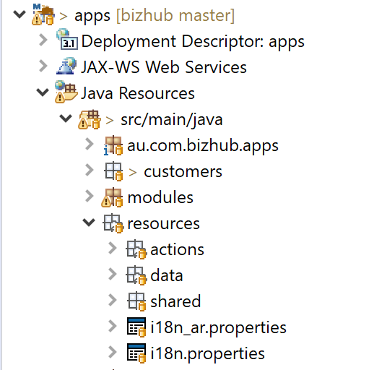Click the au.com.bizhub.apps package icon

(113, 145)
